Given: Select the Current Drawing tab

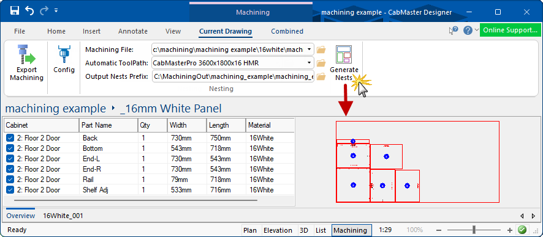Looking at the screenshot, I should [226, 31].
